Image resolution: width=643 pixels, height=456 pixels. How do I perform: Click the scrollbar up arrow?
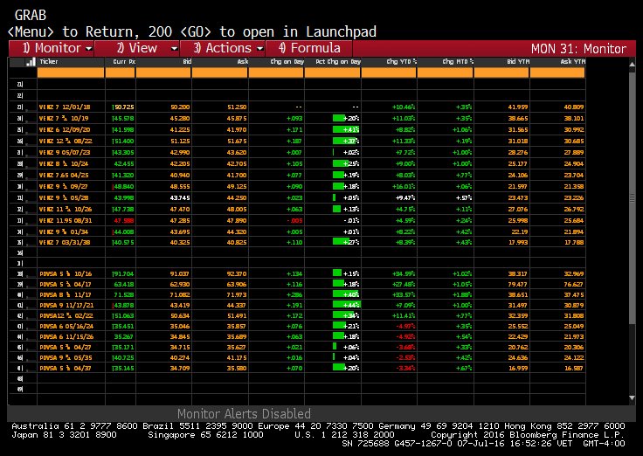point(632,65)
